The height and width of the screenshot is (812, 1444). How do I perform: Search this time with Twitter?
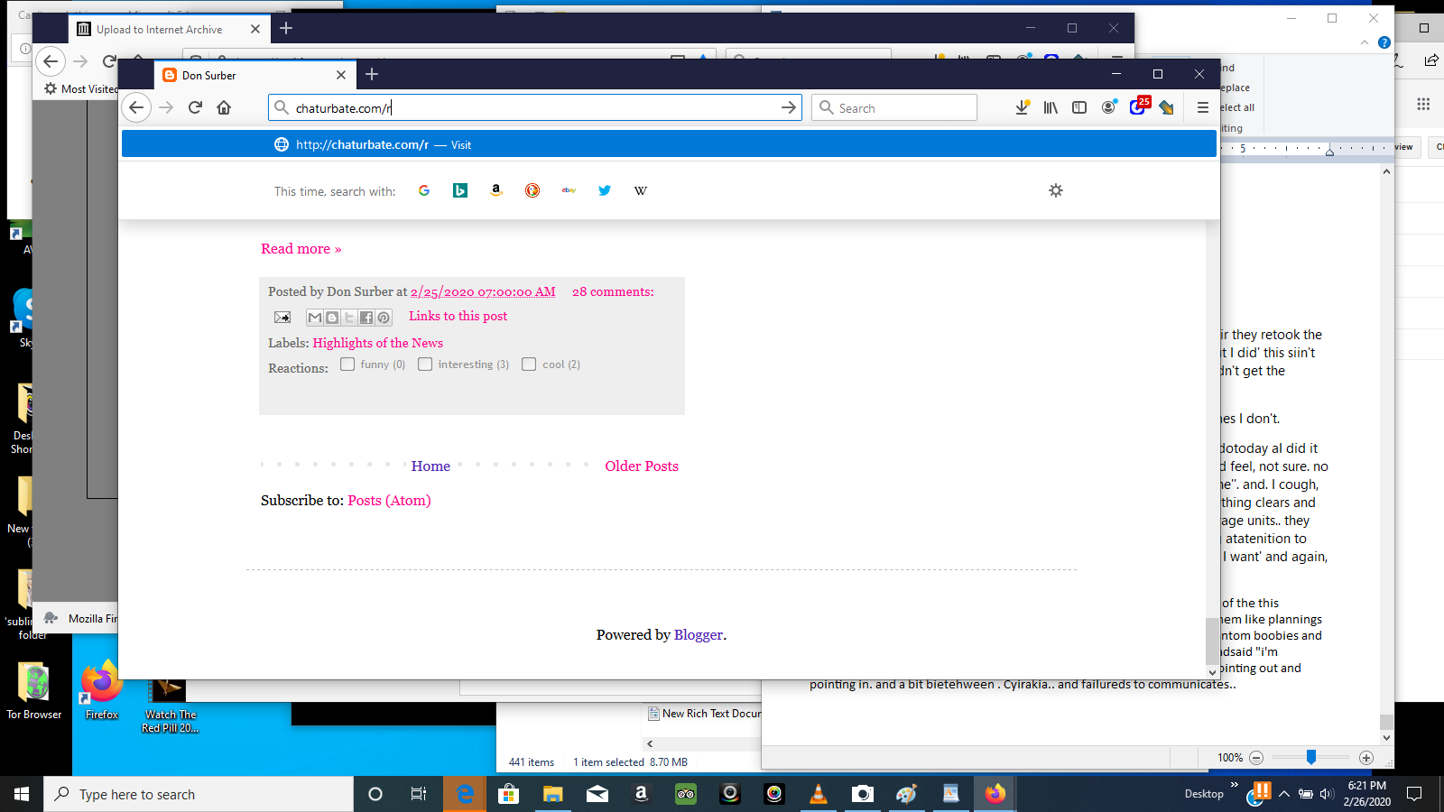(605, 190)
